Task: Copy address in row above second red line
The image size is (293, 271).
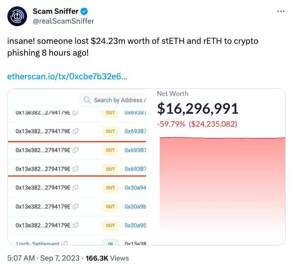Action: point(76,169)
